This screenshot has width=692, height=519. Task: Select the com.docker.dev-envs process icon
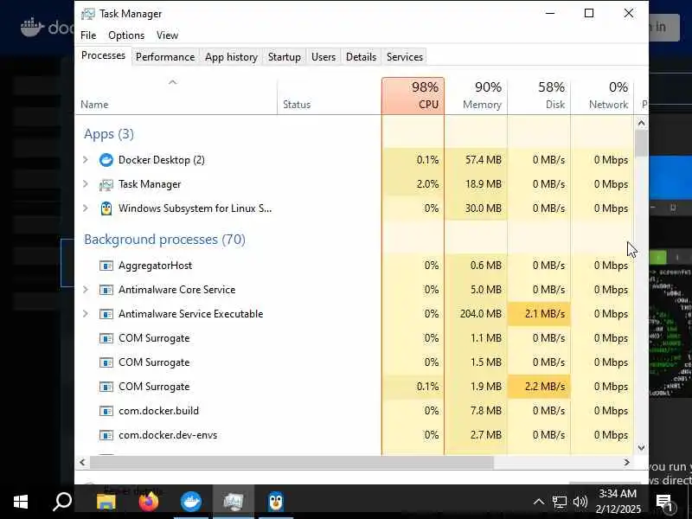pyautogui.click(x=106, y=436)
